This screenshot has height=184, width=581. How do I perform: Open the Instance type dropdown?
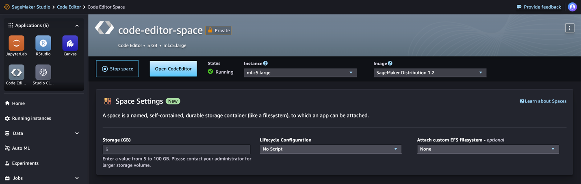tap(300, 73)
